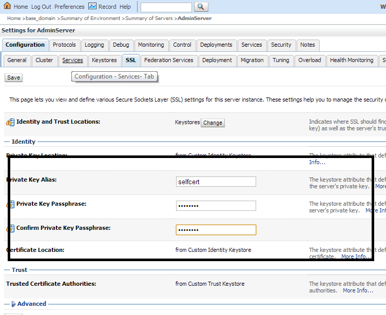
Task: Click the Change keystores button
Action: pyautogui.click(x=213, y=123)
